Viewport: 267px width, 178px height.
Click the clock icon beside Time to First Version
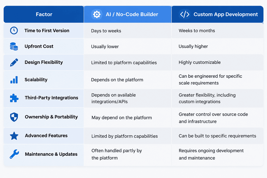[x=14, y=31]
